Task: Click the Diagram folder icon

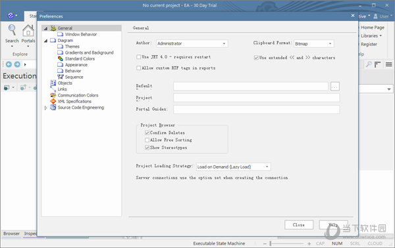Action: coord(53,41)
